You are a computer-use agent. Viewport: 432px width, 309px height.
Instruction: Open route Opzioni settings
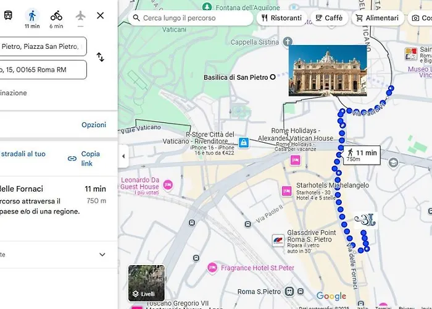[x=94, y=125]
